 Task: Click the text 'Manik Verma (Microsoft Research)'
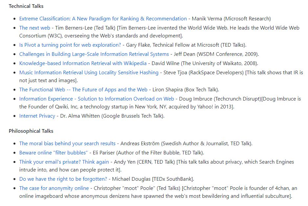[231, 19]
